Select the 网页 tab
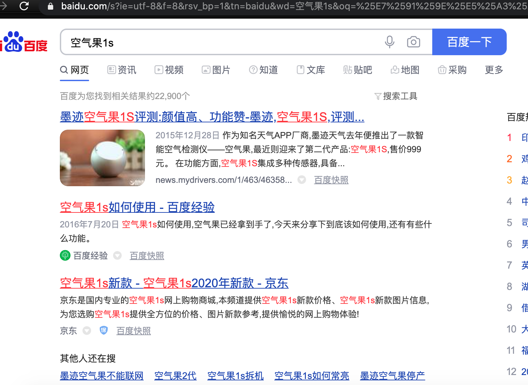 (74, 70)
